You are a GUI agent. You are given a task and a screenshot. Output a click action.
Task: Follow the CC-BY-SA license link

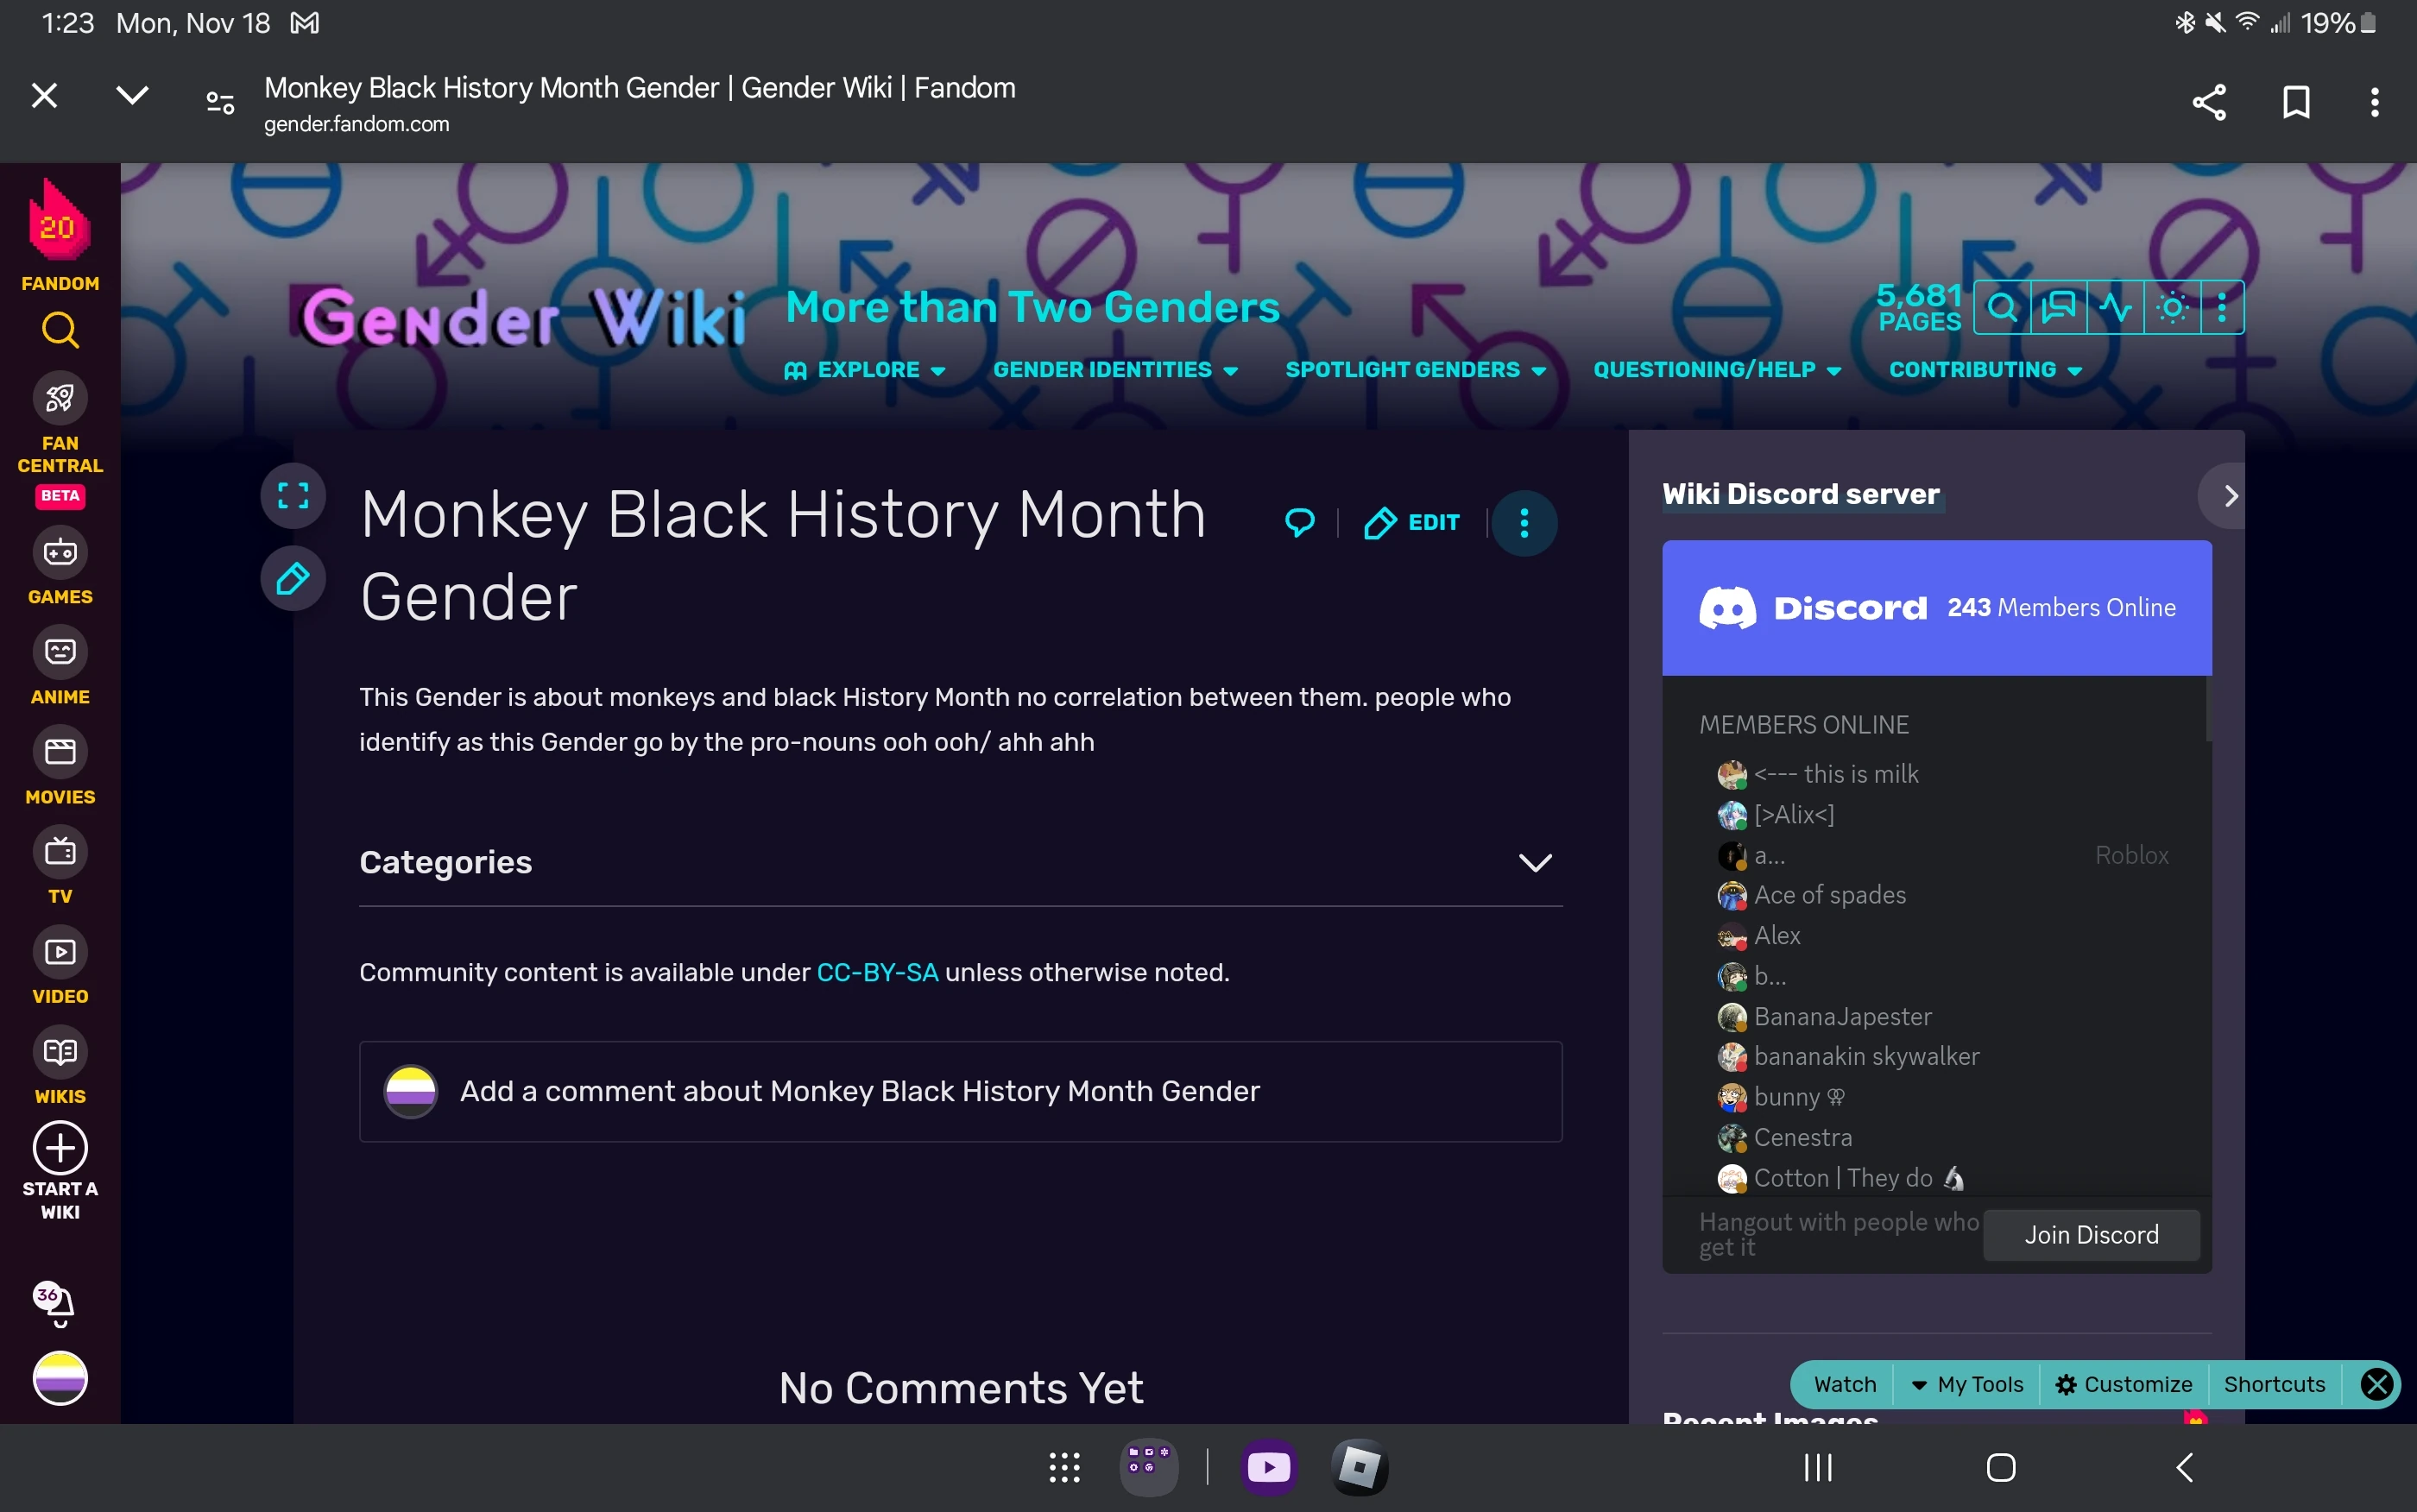click(x=877, y=972)
